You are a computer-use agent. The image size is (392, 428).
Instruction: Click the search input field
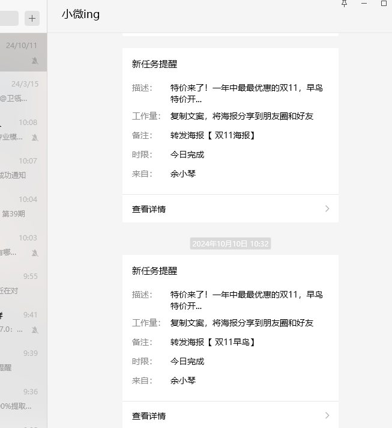[8, 18]
